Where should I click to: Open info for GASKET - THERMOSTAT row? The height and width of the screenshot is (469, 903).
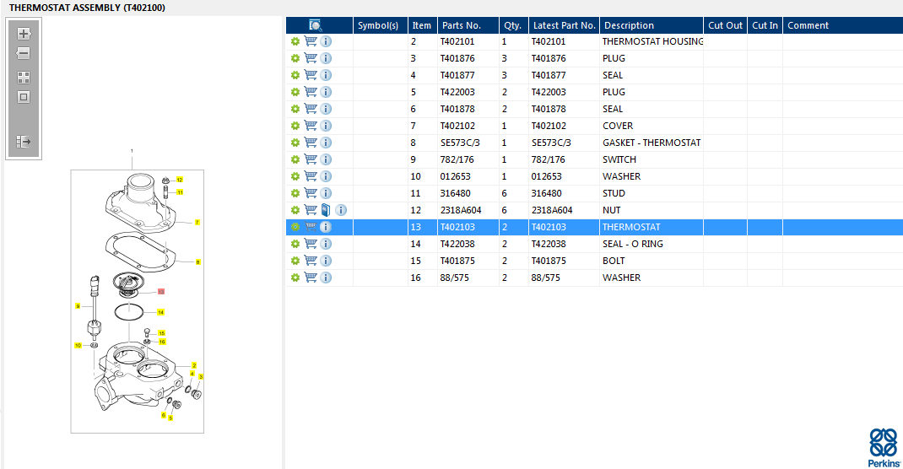[x=326, y=143]
